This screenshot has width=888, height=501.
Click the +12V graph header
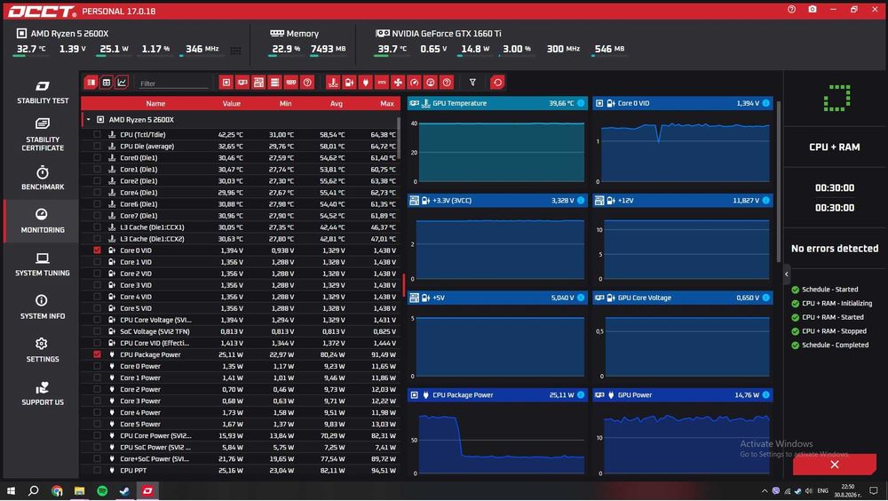coord(682,201)
